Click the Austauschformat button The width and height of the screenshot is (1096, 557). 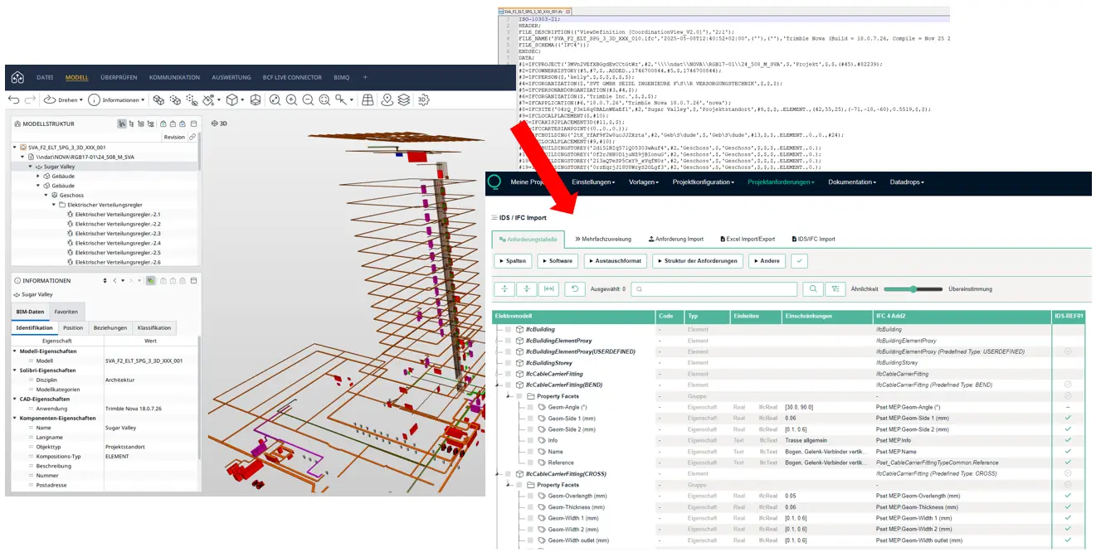615,261
